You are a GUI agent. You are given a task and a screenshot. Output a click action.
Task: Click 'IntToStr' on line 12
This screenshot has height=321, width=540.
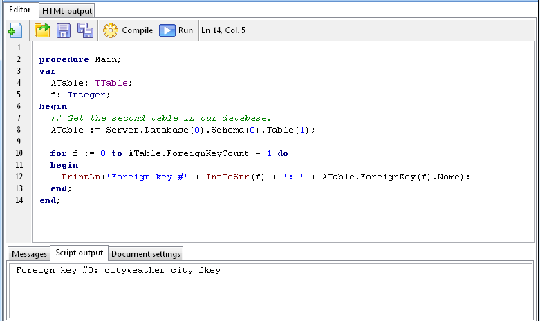227,177
